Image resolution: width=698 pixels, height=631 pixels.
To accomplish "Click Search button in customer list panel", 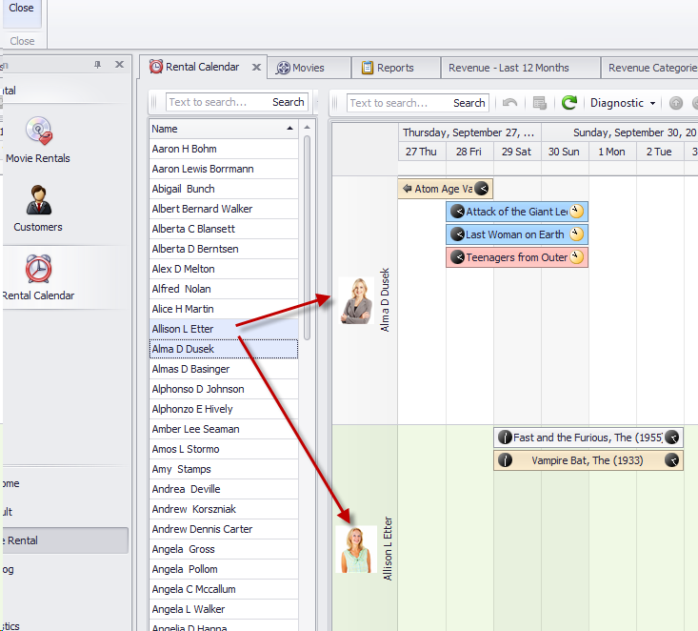I will (288, 102).
